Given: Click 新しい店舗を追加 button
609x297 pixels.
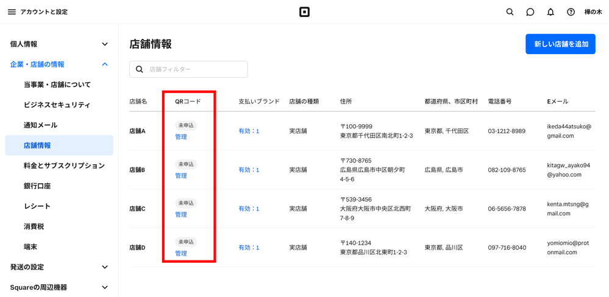Looking at the screenshot, I should (x=560, y=44).
